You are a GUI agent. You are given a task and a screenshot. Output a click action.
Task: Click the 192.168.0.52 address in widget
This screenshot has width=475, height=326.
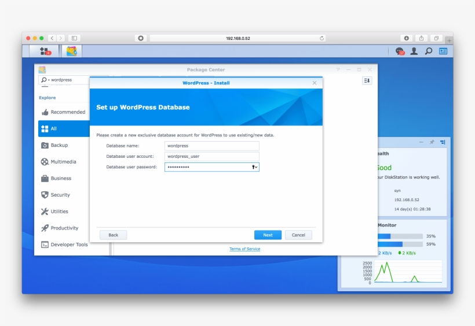(x=407, y=200)
